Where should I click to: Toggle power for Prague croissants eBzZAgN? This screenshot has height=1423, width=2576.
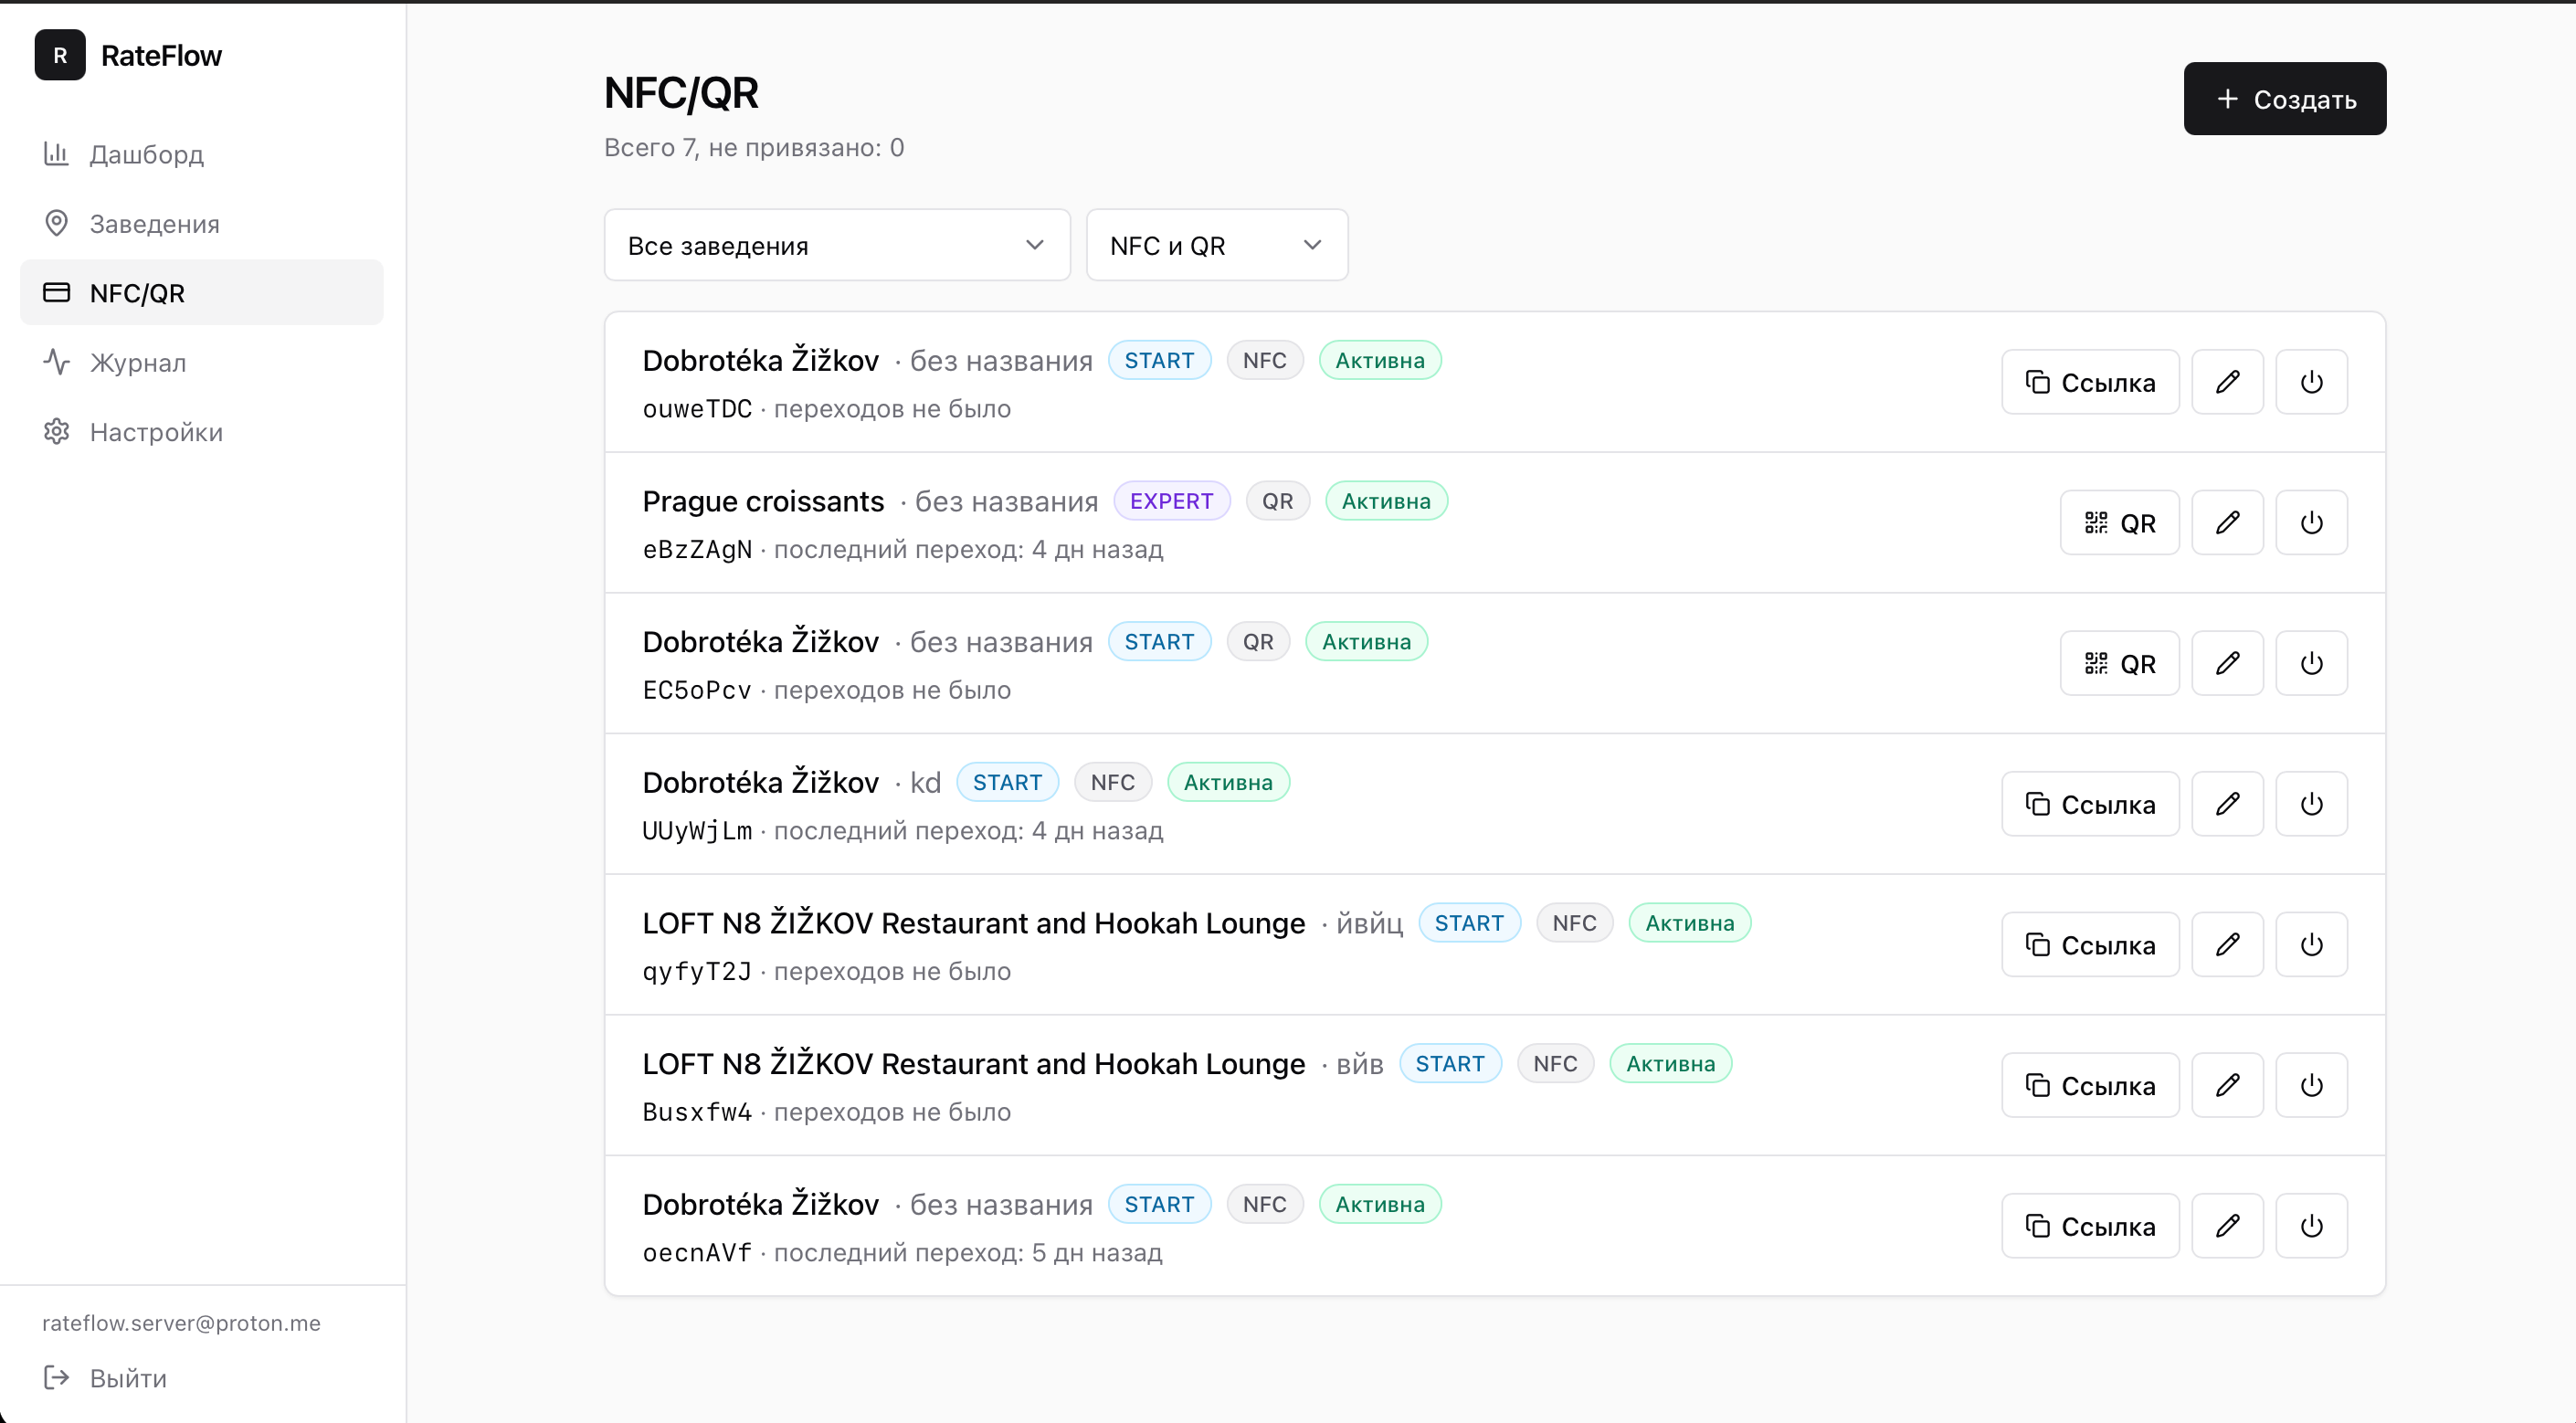(x=2311, y=523)
